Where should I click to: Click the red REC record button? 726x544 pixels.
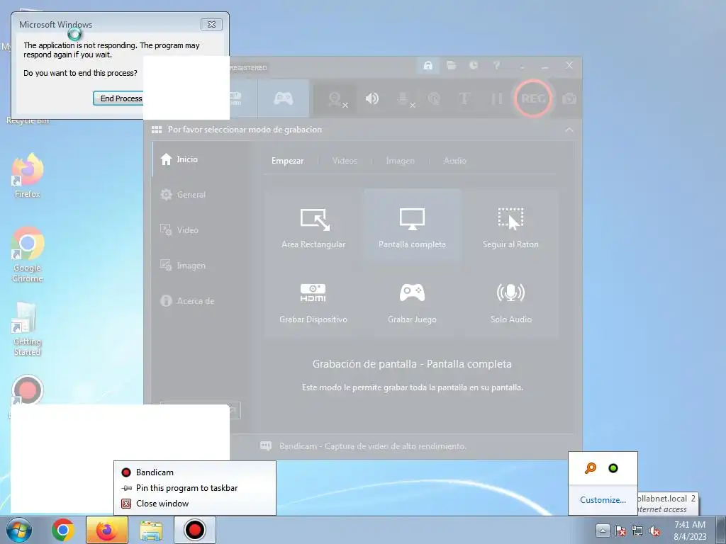[533, 98]
